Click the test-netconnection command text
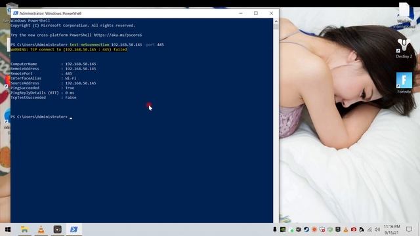This screenshot has height=236, width=420. pyautogui.click(x=89, y=45)
